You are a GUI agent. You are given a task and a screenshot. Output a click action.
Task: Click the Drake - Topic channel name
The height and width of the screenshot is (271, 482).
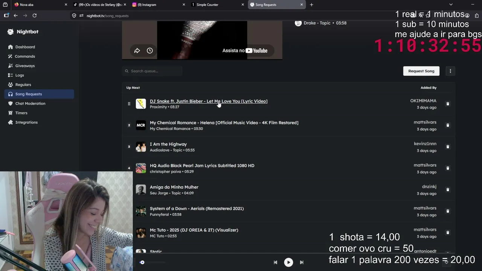pyautogui.click(x=317, y=23)
